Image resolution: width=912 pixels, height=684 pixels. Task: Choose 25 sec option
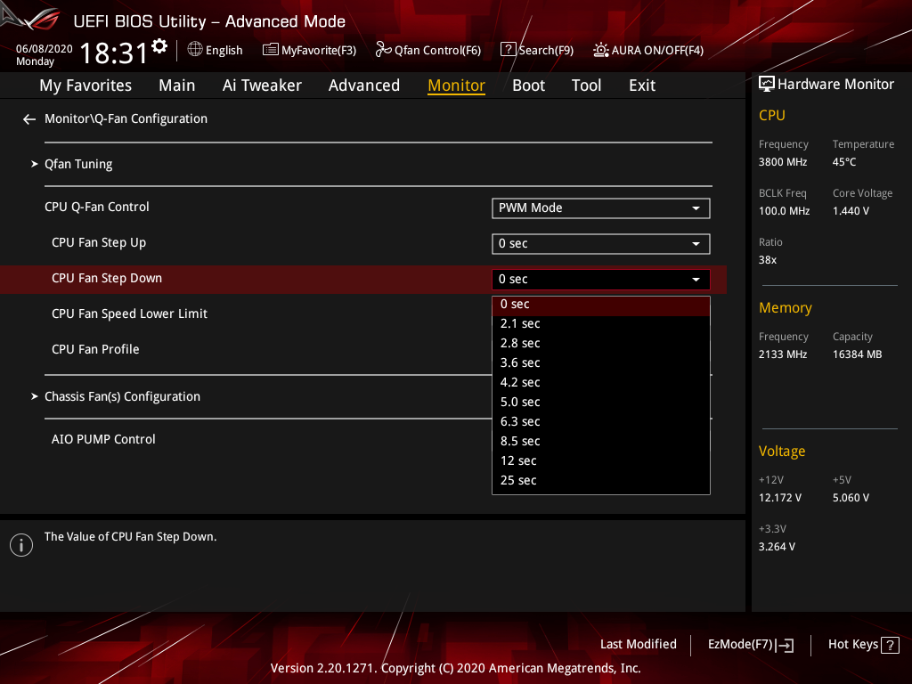[x=601, y=480]
